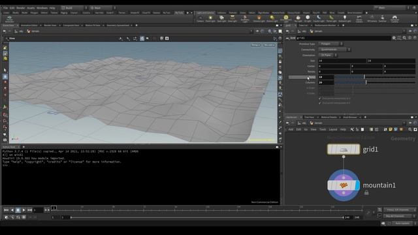Toggle second end points interpolate checkbox
418x235 pixels.
pos(320,103)
